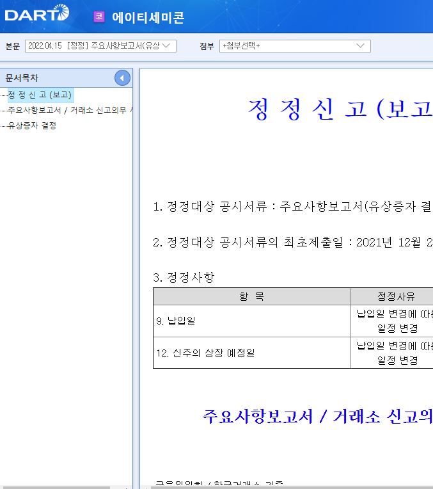Click line 2. 정정대상 공시서류의 최초제출일
The image size is (433, 489).
click(x=292, y=243)
